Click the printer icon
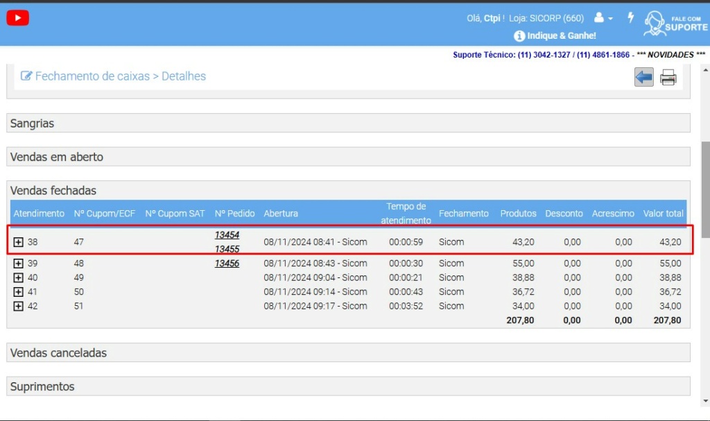This screenshot has width=710, height=421. coord(668,77)
